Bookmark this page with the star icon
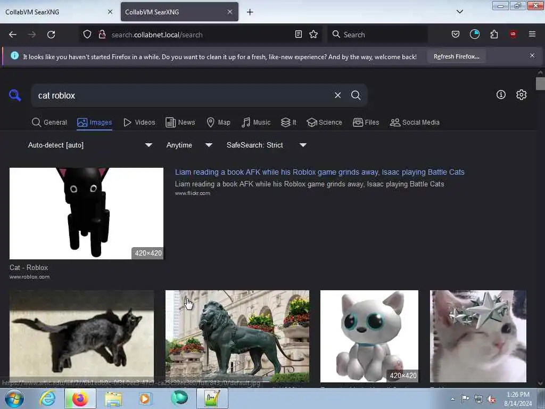This screenshot has height=409, width=545. 313,35
